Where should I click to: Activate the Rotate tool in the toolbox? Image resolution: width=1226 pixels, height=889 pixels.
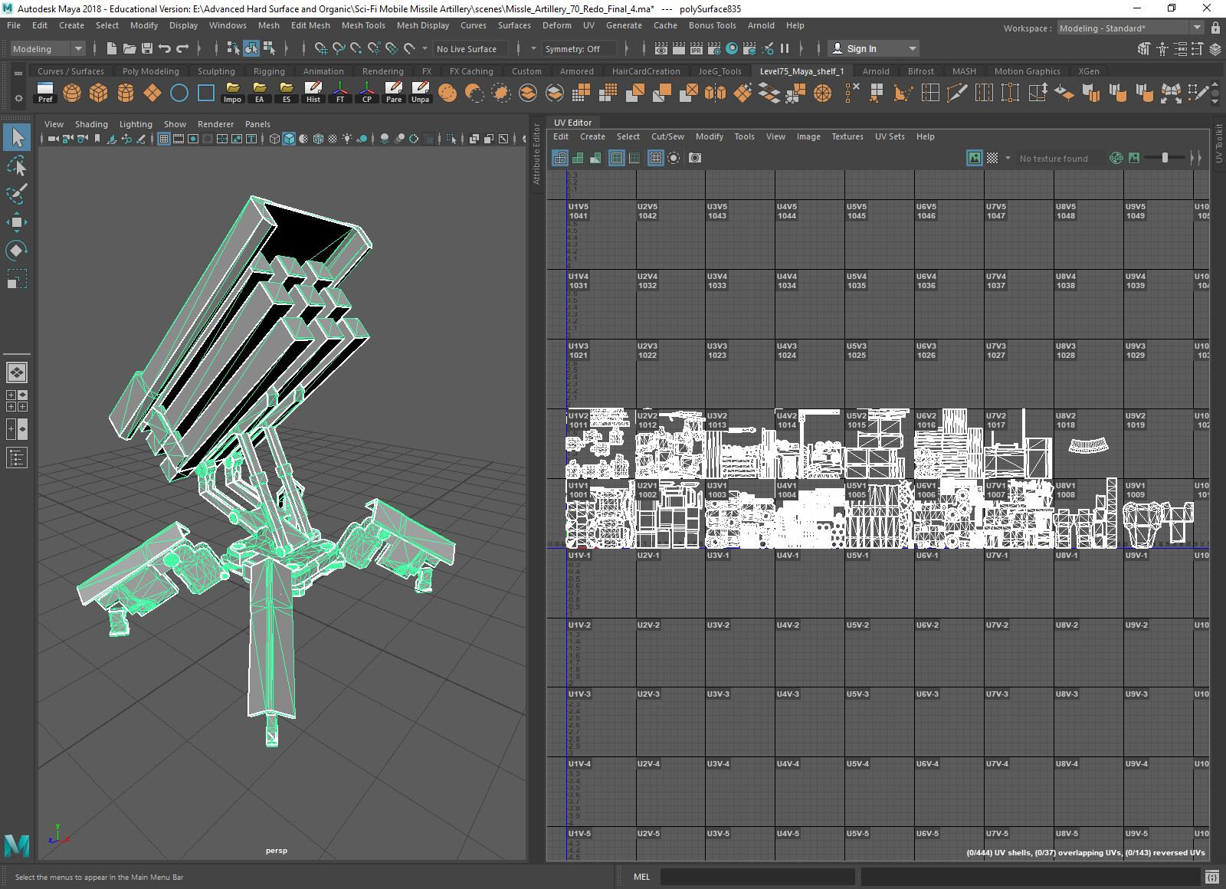[x=17, y=251]
